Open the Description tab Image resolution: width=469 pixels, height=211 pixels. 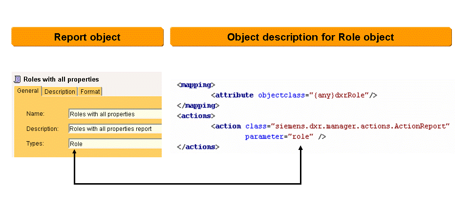60,92
